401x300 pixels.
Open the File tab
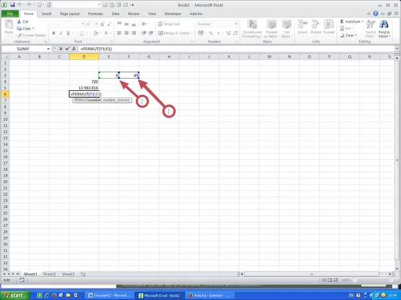10,14
